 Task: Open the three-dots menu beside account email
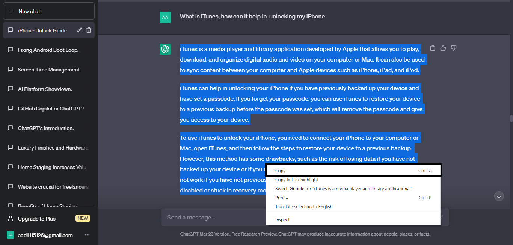[87, 235]
